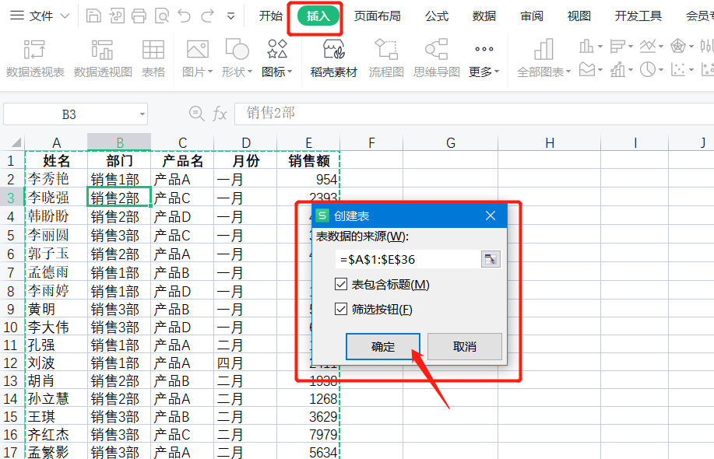Open the 全部图表 chart gallery

point(543,58)
